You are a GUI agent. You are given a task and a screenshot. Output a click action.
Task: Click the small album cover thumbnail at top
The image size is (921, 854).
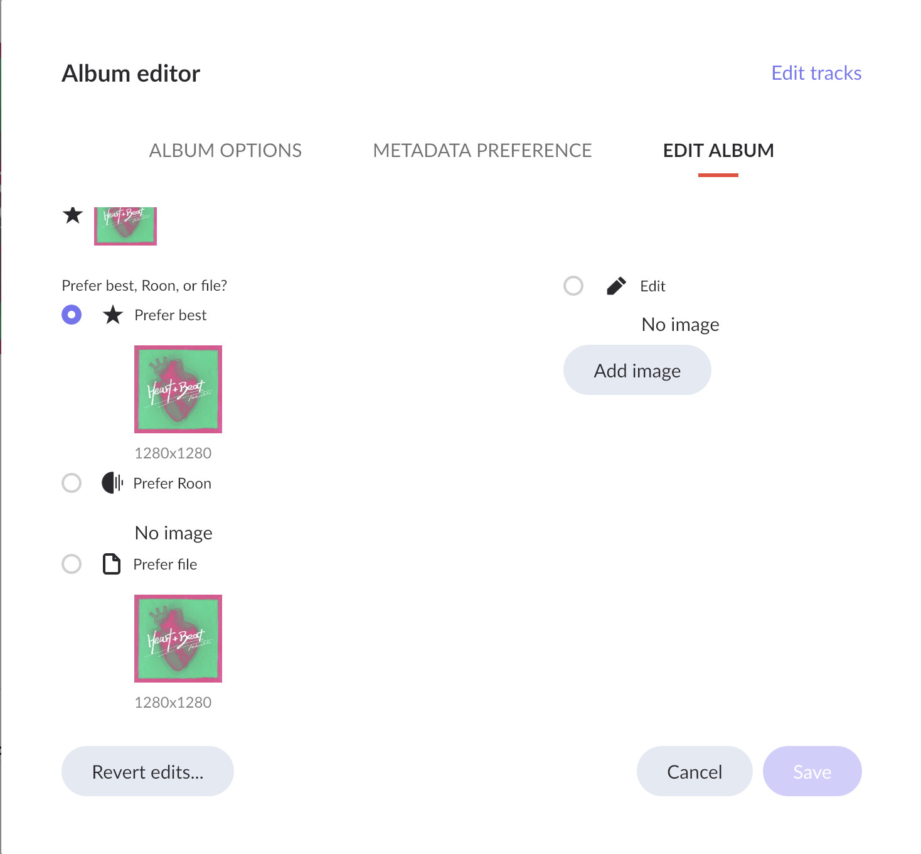coord(125,225)
